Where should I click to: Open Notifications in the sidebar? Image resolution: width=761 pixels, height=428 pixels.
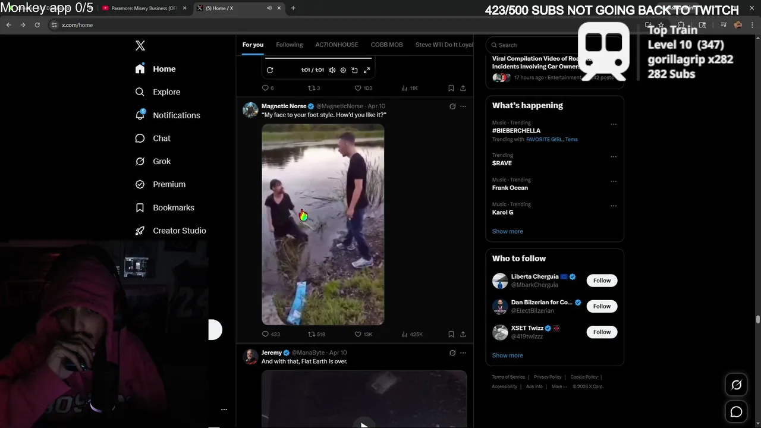168,115
